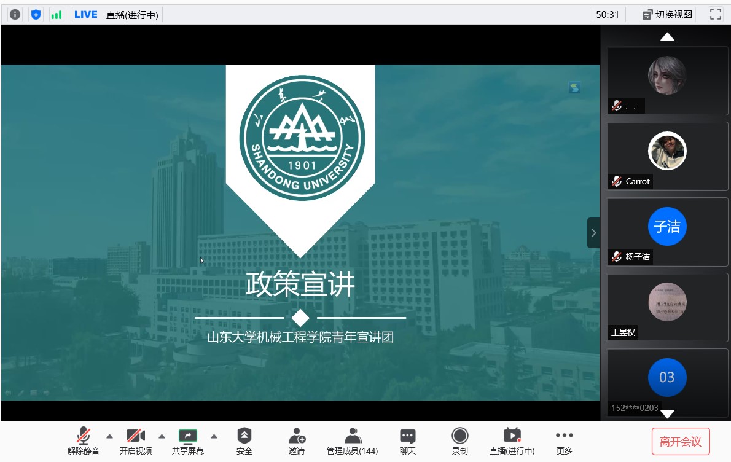Screen dimensions: 731x462
Task: Select Carrot's participant avatar
Action: click(x=667, y=151)
